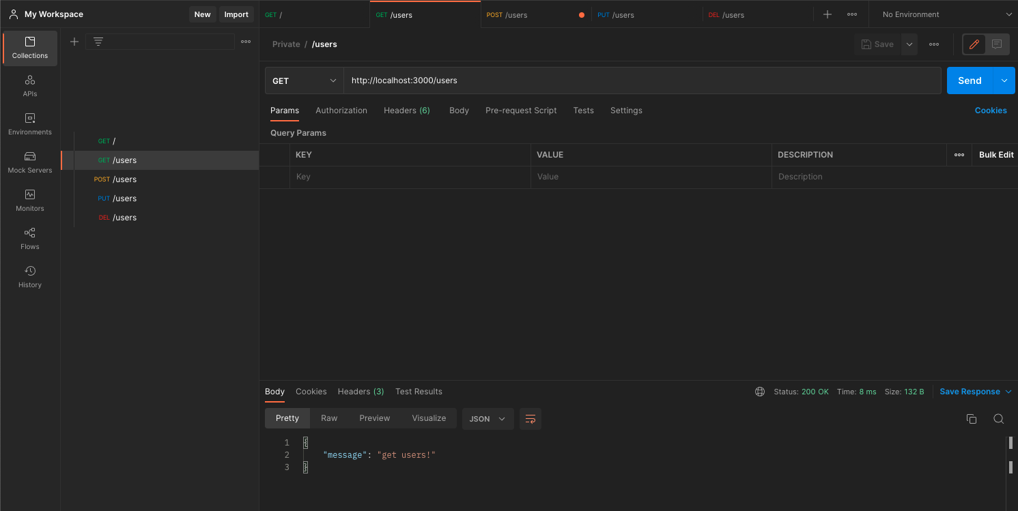Open the History sidebar panel
Screen dimensions: 1018x511
(30, 277)
